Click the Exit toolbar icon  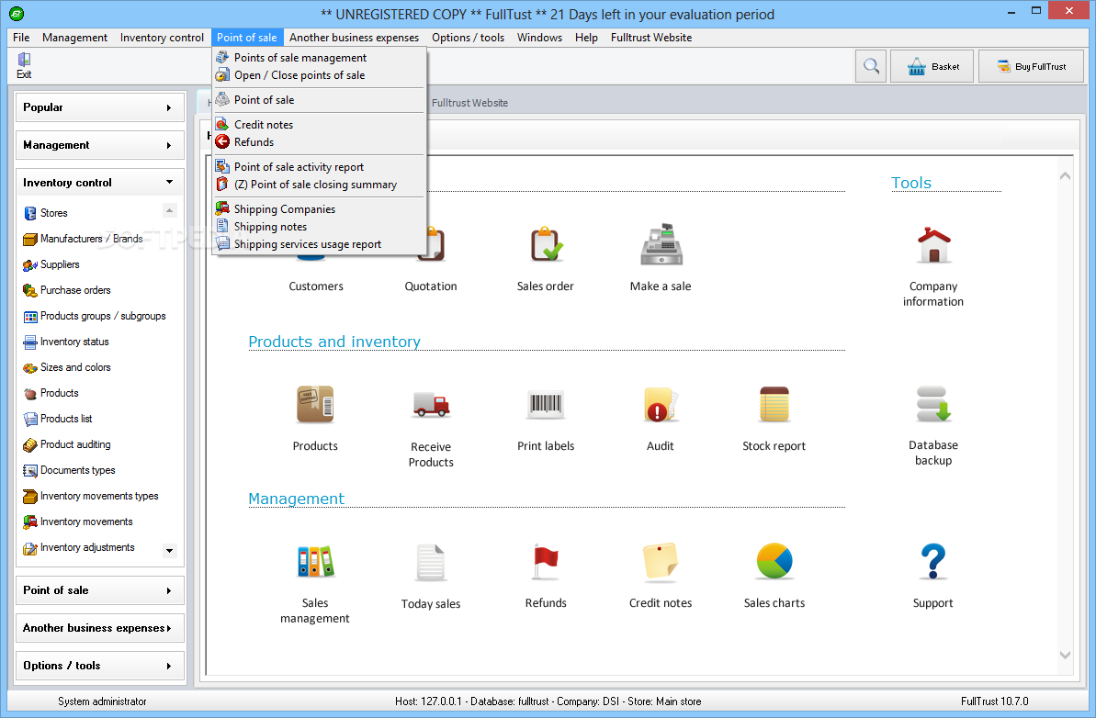(24, 66)
